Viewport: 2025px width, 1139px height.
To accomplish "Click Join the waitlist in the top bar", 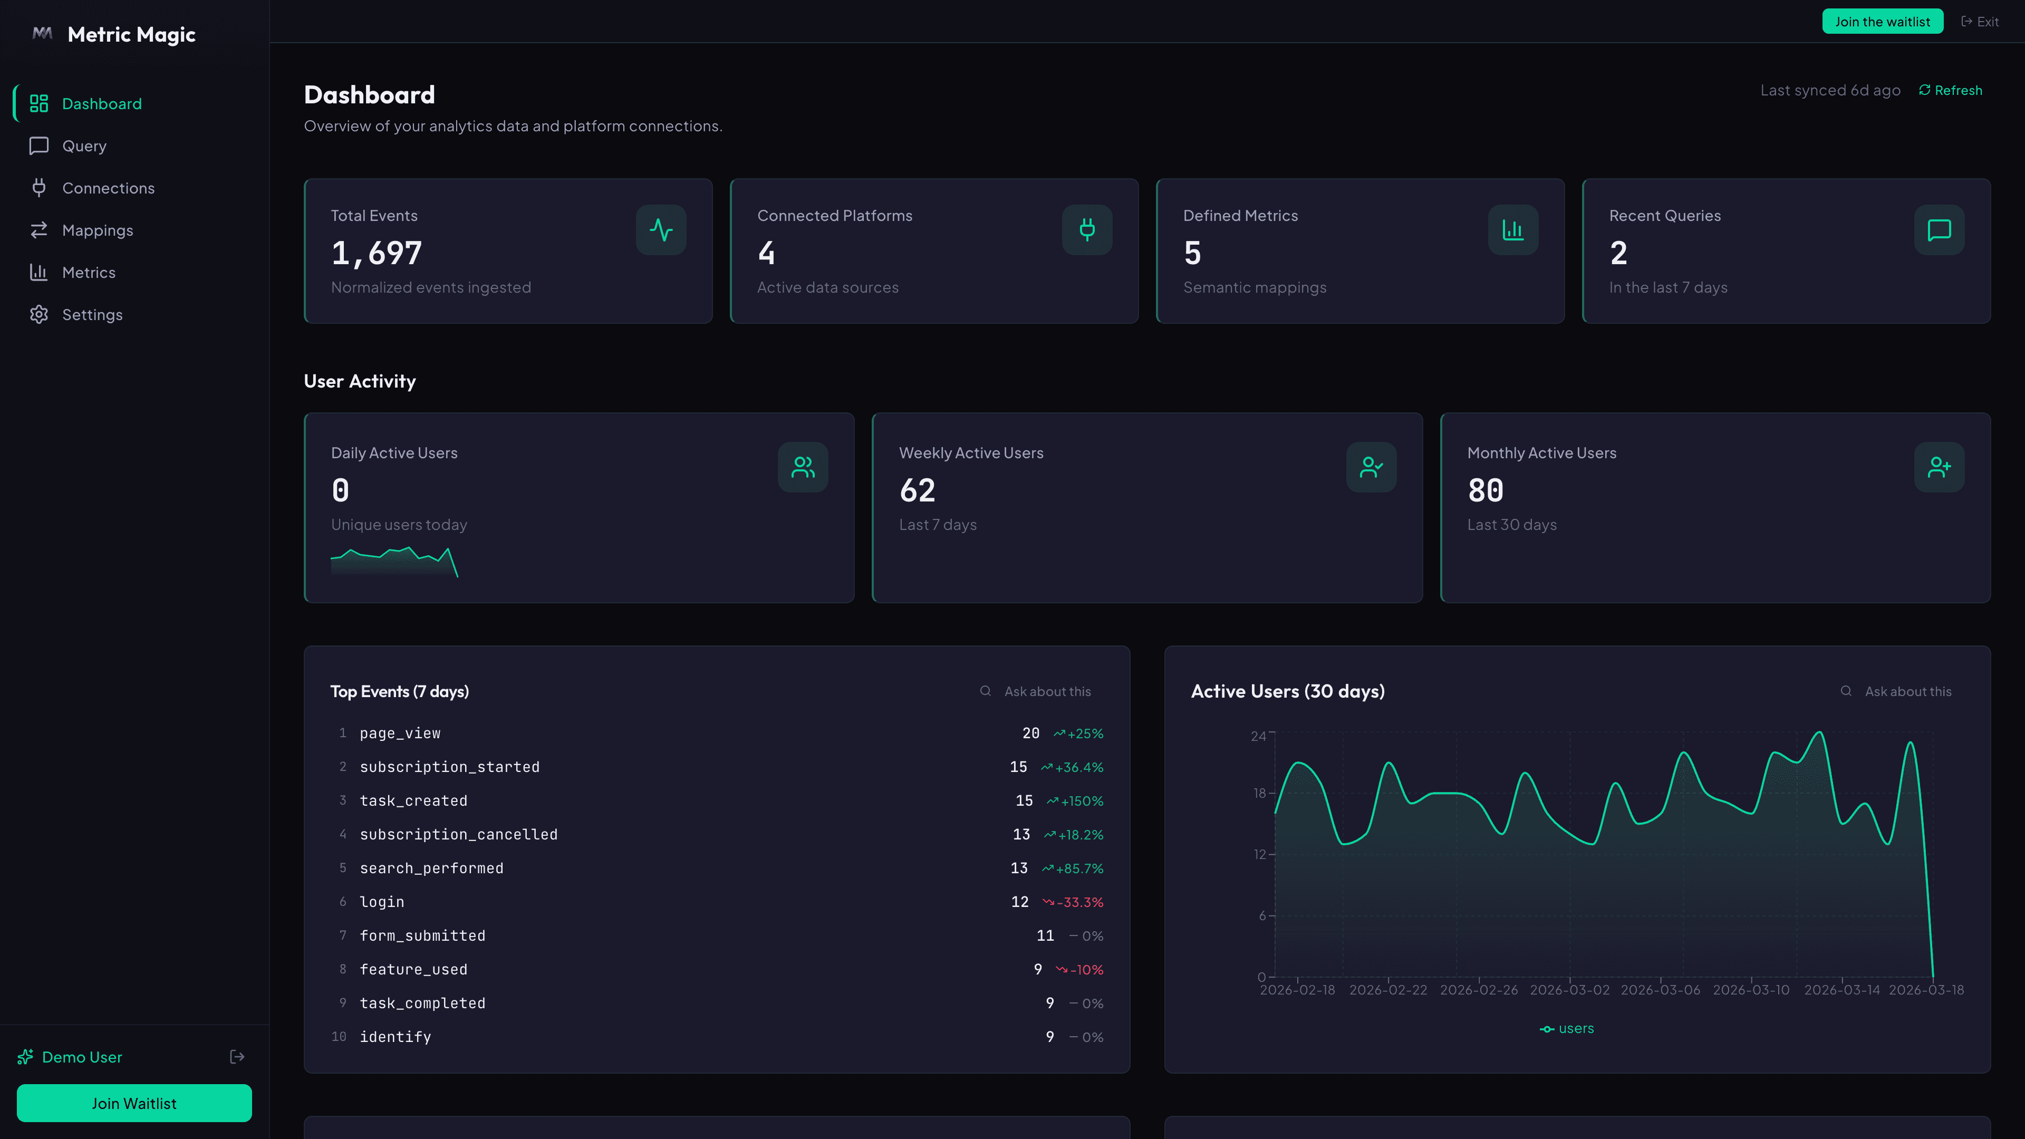I will pyautogui.click(x=1883, y=21).
